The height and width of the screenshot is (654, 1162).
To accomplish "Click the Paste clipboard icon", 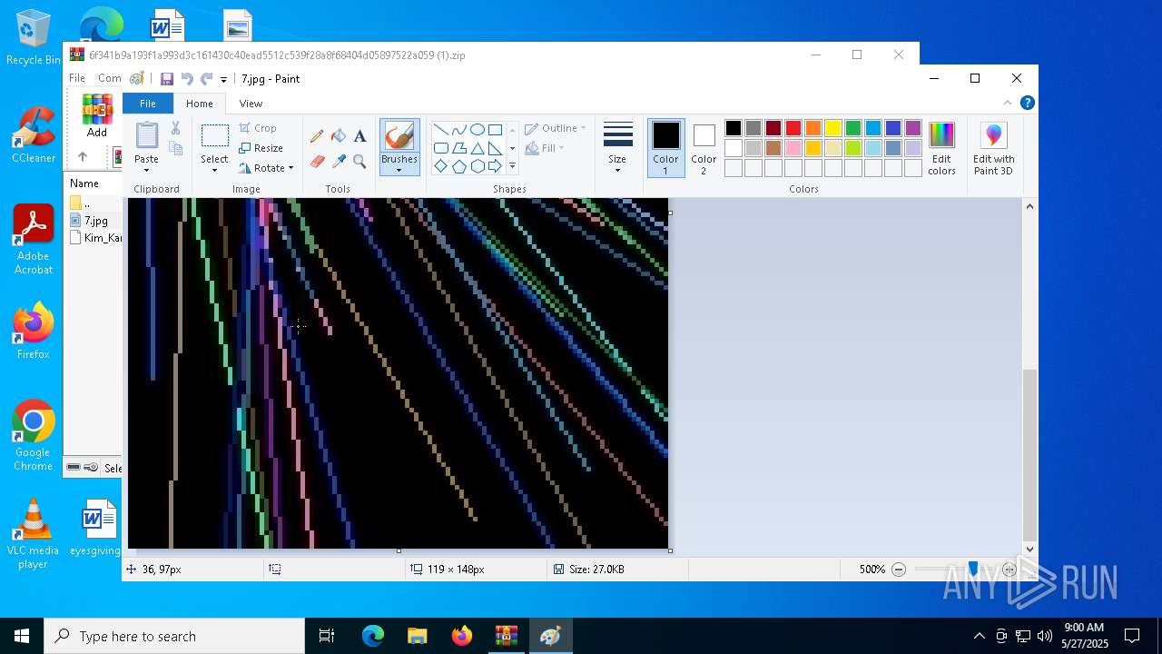I will click(146, 135).
